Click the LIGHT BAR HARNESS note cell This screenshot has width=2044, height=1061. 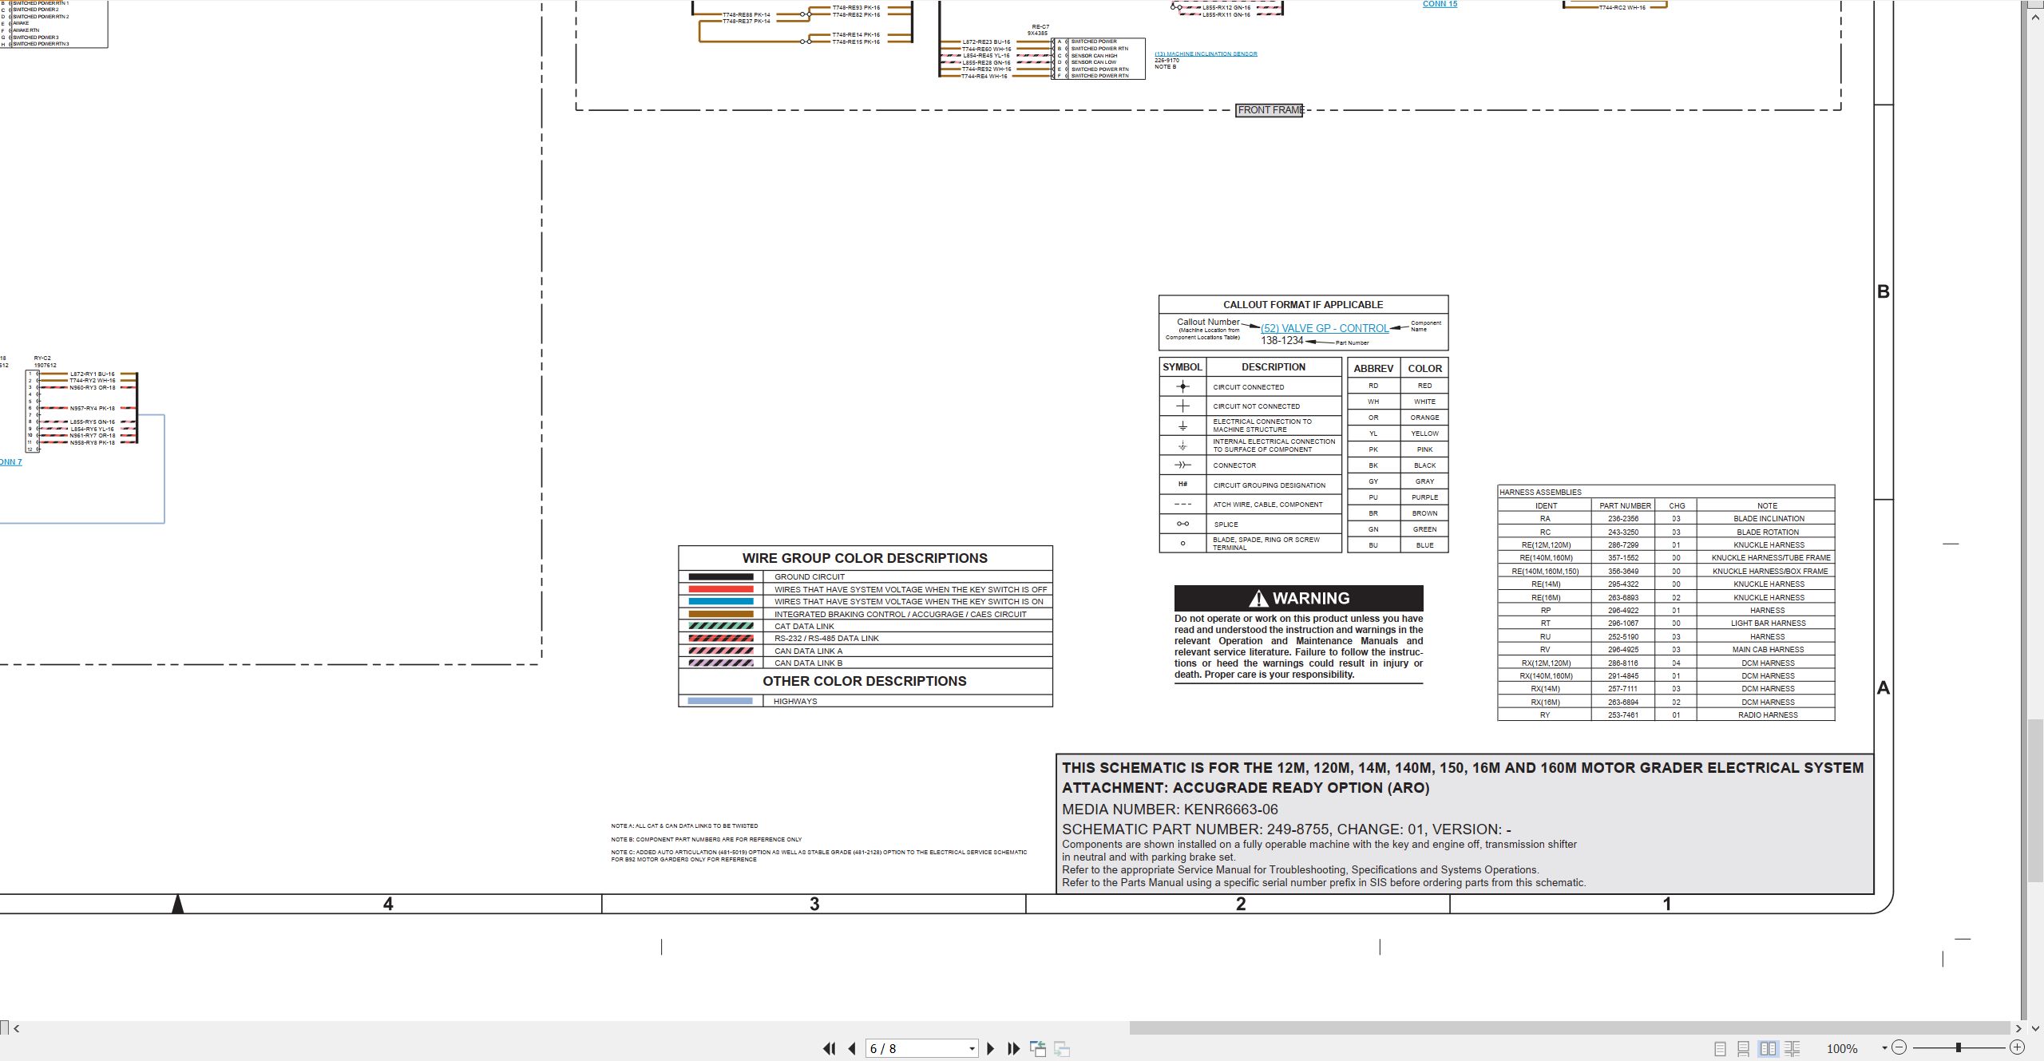[1768, 624]
